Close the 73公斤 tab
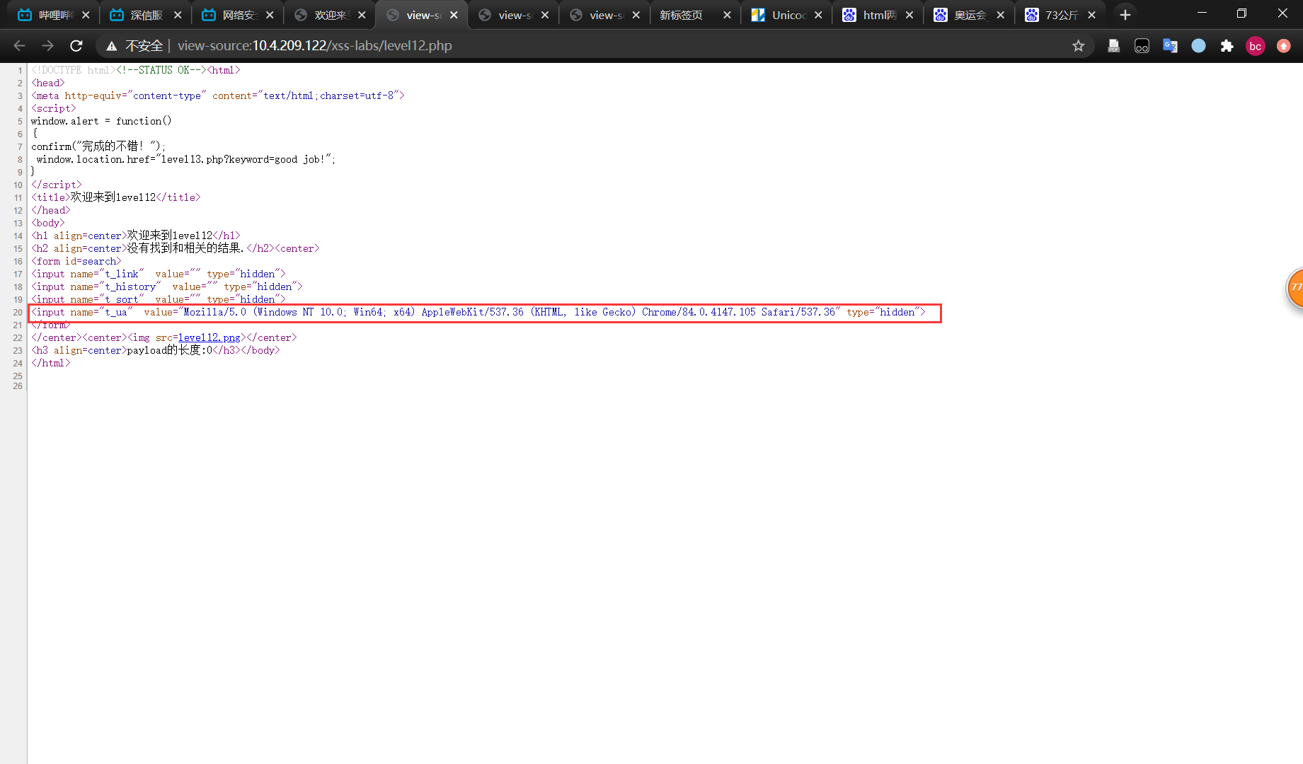Screen dimensions: 1303x764 [1092, 15]
